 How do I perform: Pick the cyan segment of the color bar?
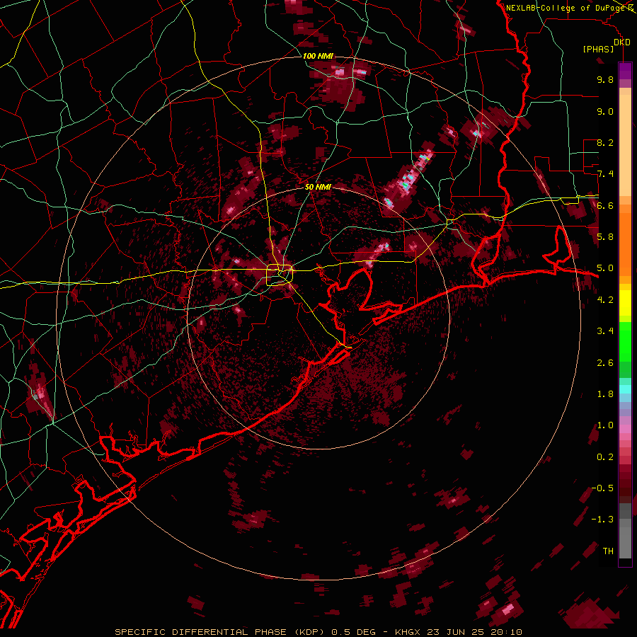tap(625, 389)
